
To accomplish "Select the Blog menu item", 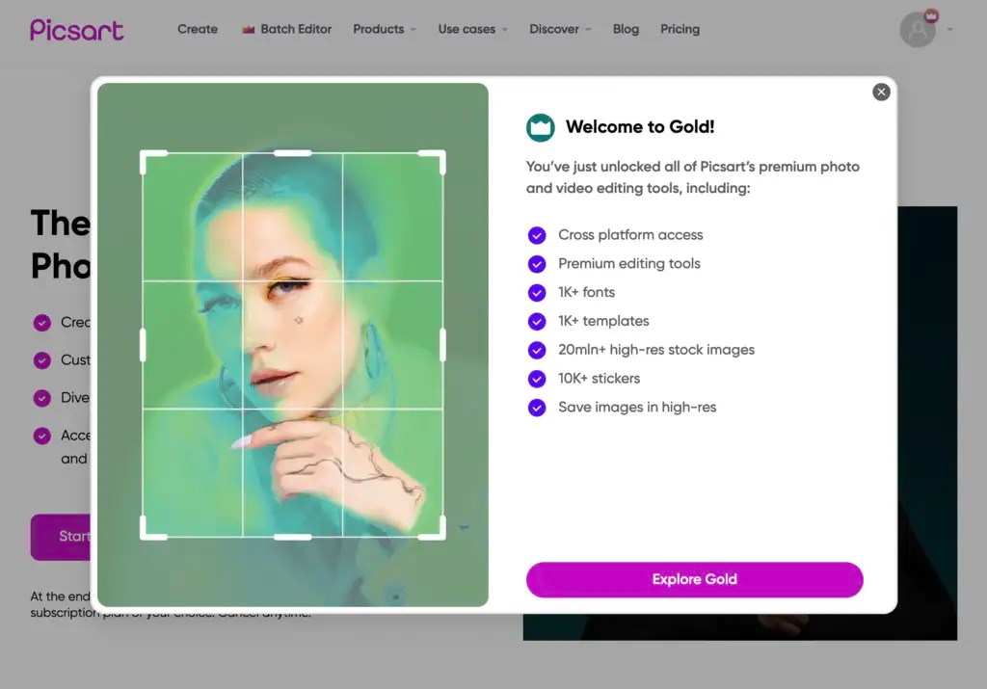I will (626, 29).
